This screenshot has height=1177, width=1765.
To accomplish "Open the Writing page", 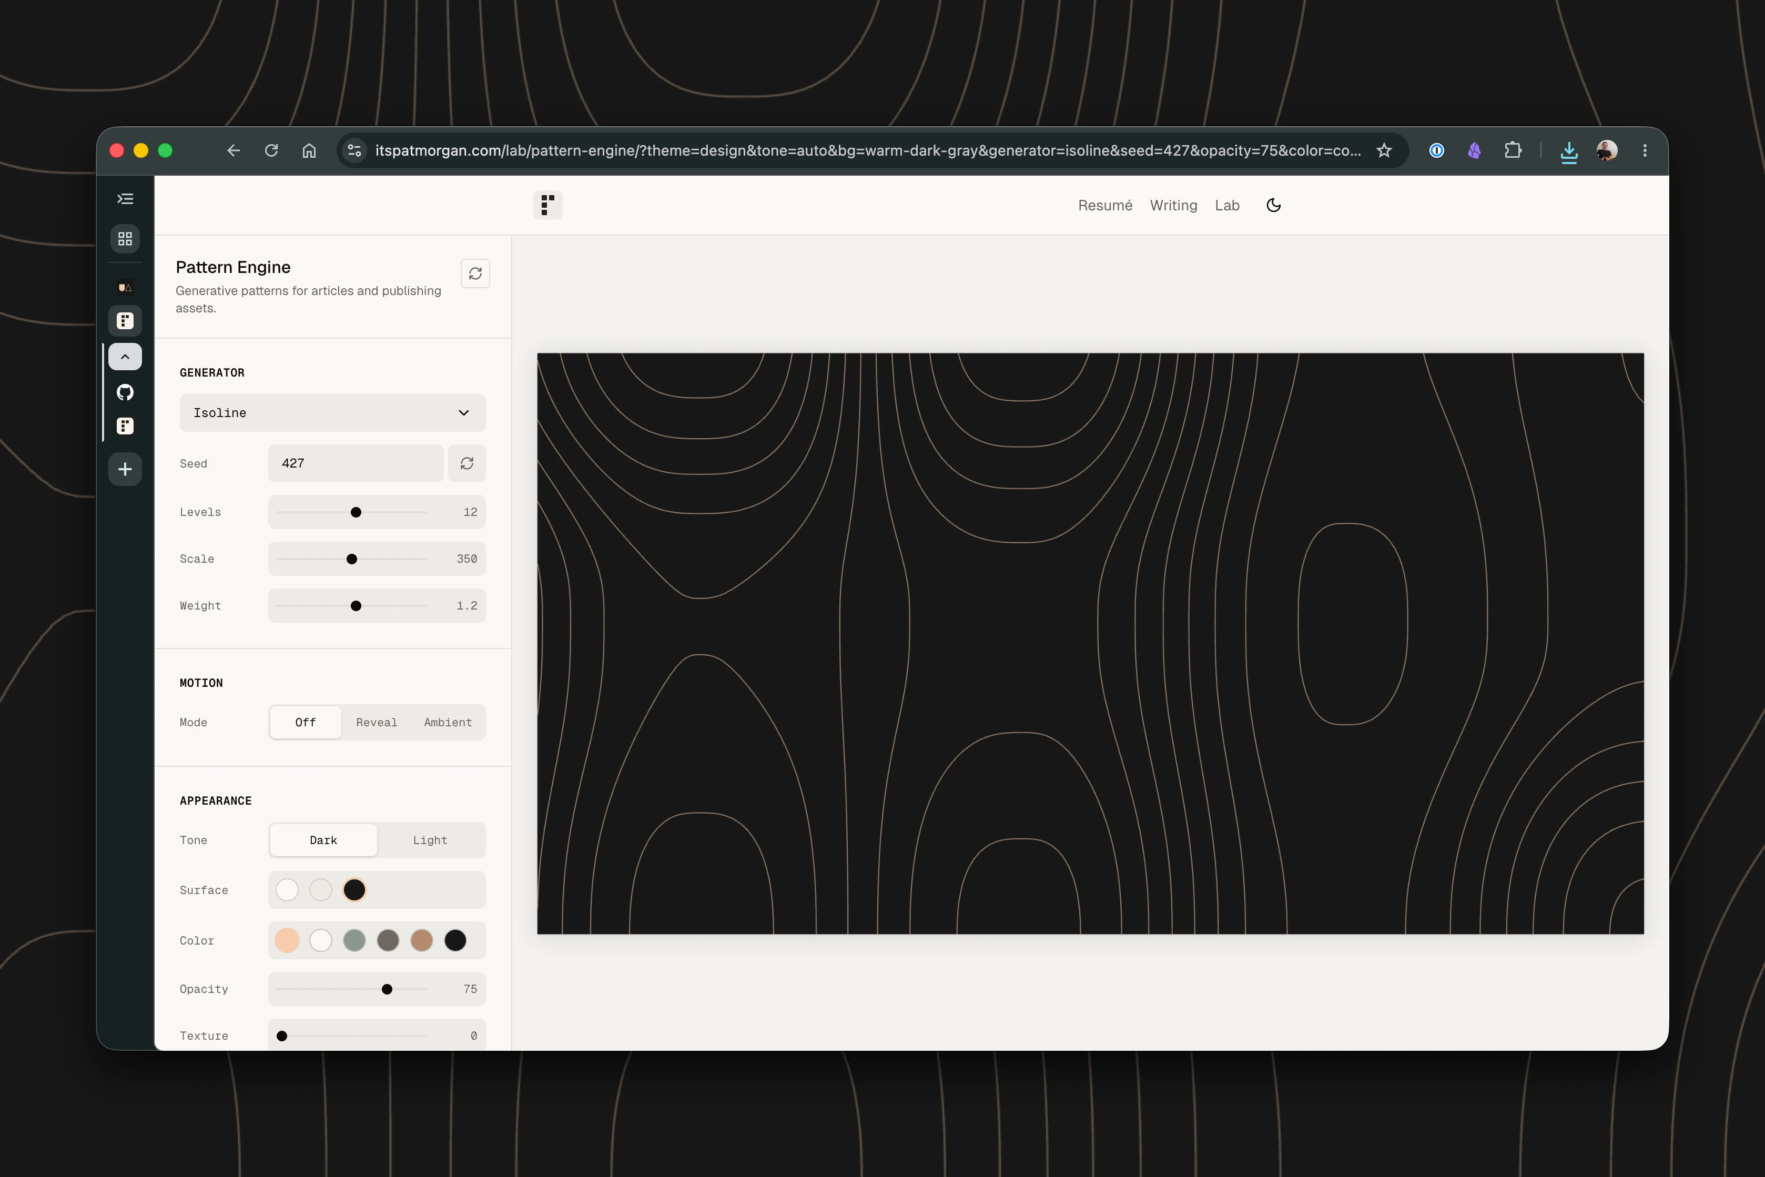I will (x=1174, y=206).
